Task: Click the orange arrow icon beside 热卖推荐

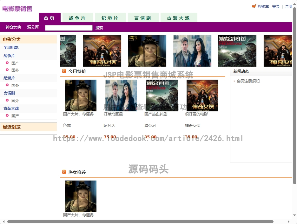Action: 64,172
